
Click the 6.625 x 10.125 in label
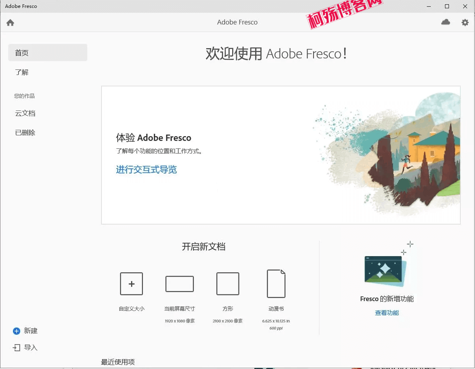click(276, 321)
